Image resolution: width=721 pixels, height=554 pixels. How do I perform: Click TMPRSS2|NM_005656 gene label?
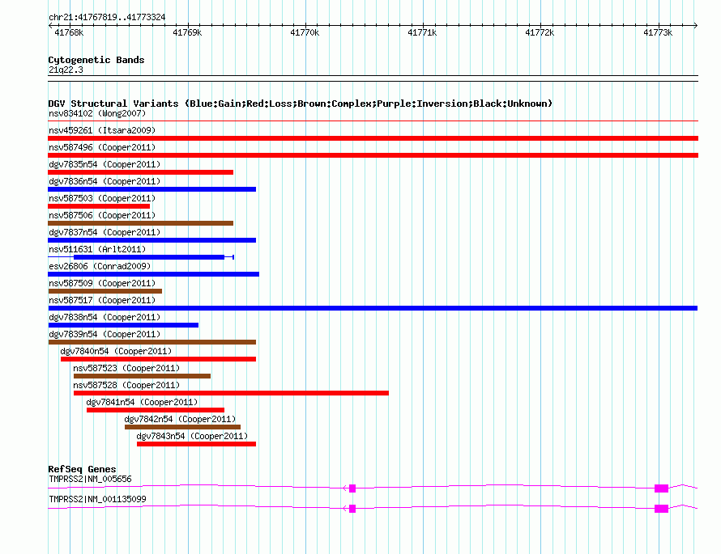click(90, 479)
